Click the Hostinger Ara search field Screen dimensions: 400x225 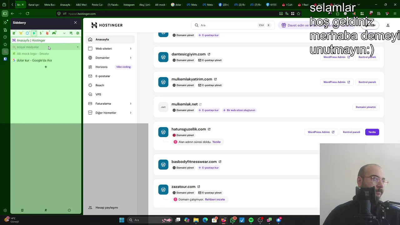[233, 25]
